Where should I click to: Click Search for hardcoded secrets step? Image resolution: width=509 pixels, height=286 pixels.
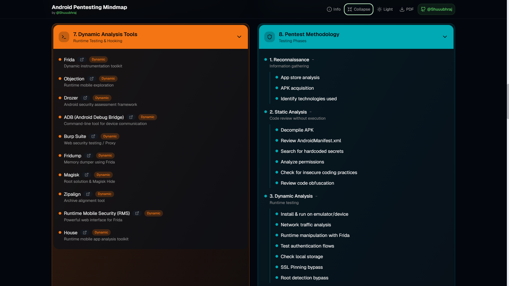(x=312, y=151)
